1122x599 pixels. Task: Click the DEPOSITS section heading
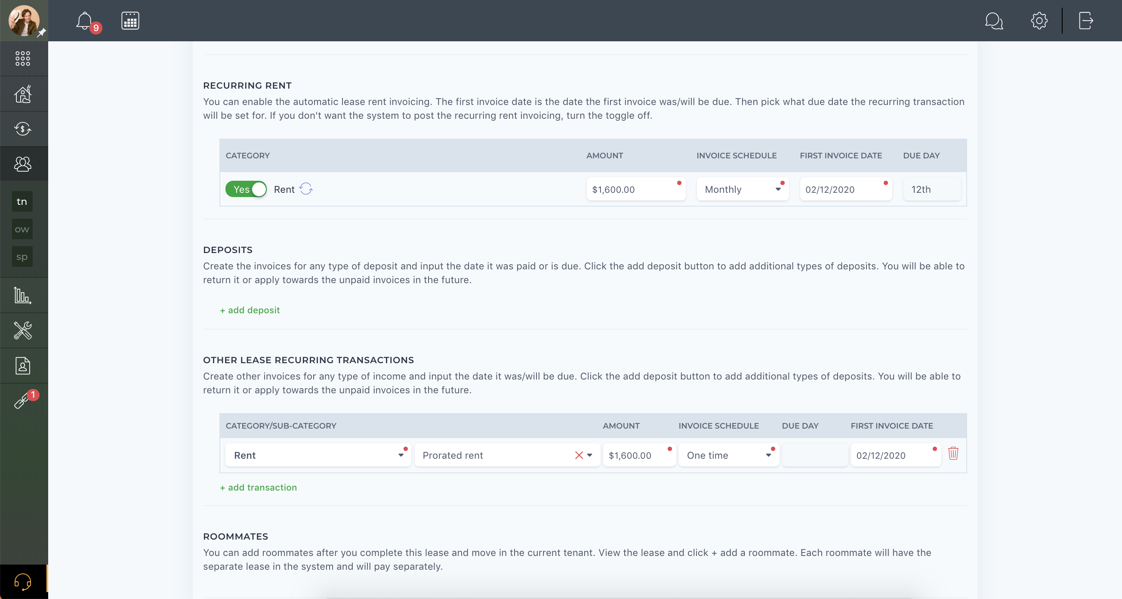point(228,250)
